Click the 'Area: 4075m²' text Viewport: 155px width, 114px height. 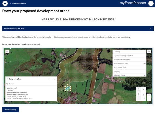(11, 88)
